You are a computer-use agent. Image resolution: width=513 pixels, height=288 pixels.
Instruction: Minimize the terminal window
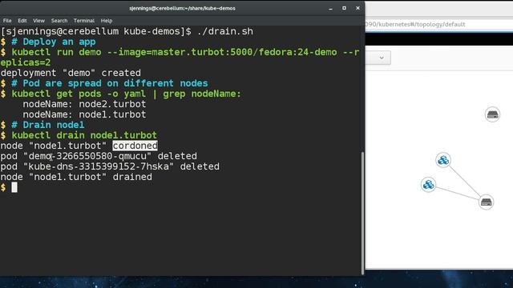(x=330, y=8)
